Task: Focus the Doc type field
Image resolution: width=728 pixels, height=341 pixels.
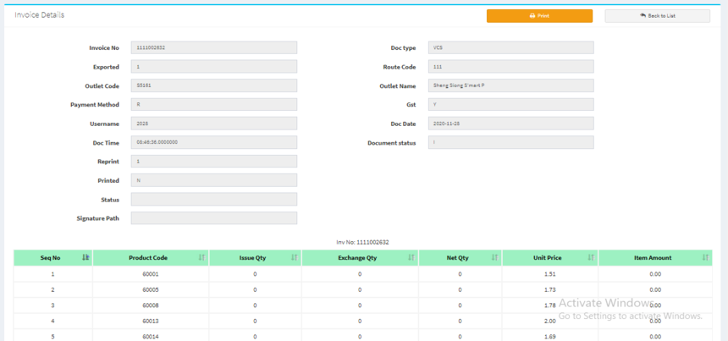Action: click(x=510, y=47)
